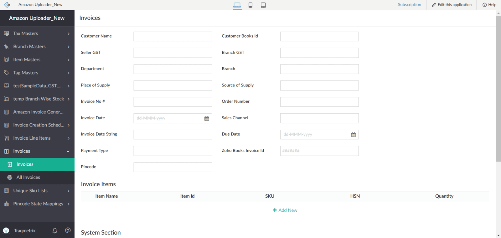Focus the Customer Name input field
The image size is (501, 238).
[x=173, y=36]
